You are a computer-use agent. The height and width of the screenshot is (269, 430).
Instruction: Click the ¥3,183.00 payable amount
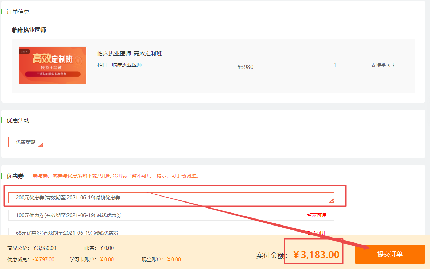316,255
